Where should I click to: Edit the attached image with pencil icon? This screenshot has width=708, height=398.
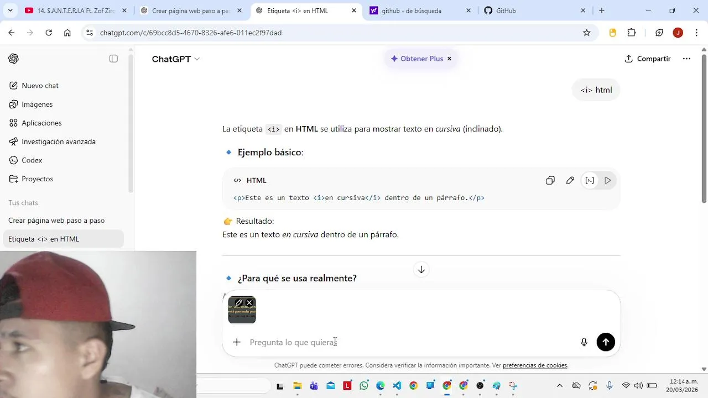[239, 303]
